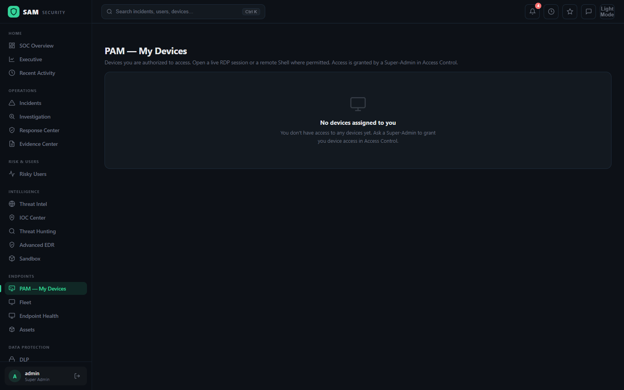Image resolution: width=624 pixels, height=390 pixels.
Task: Open Threat Intel
Action: coord(46,204)
